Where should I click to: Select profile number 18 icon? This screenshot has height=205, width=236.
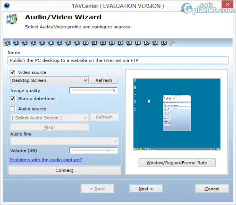(155, 43)
